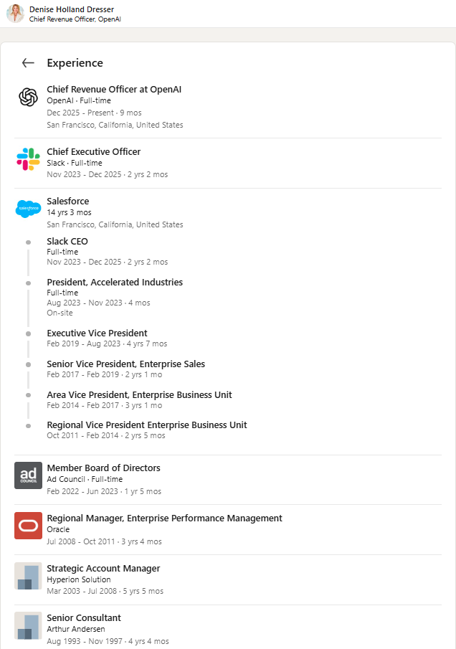Click the 'Oracle' company name text
456x649 pixels.
pos(58,529)
